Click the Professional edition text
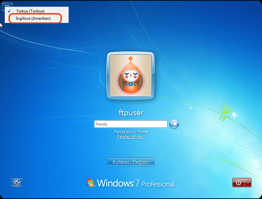This screenshot has width=262, height=199. pos(158,184)
